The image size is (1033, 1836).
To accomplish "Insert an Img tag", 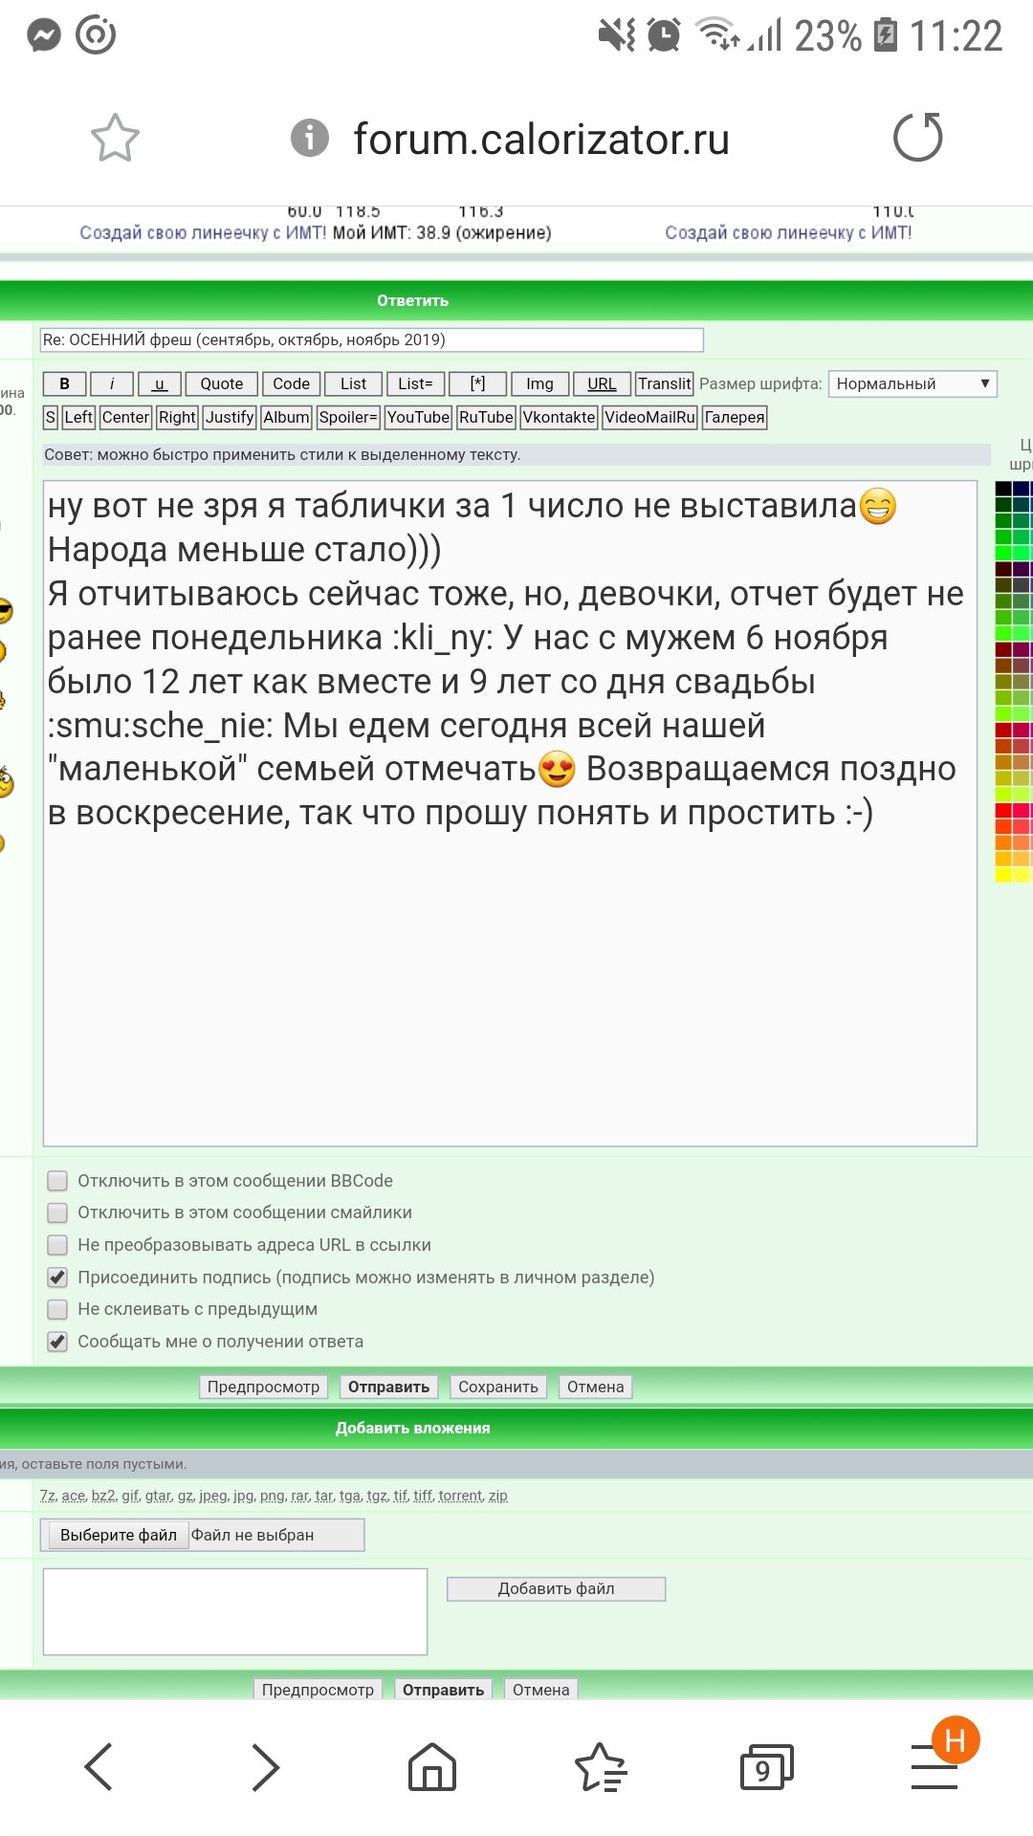I will 540,383.
